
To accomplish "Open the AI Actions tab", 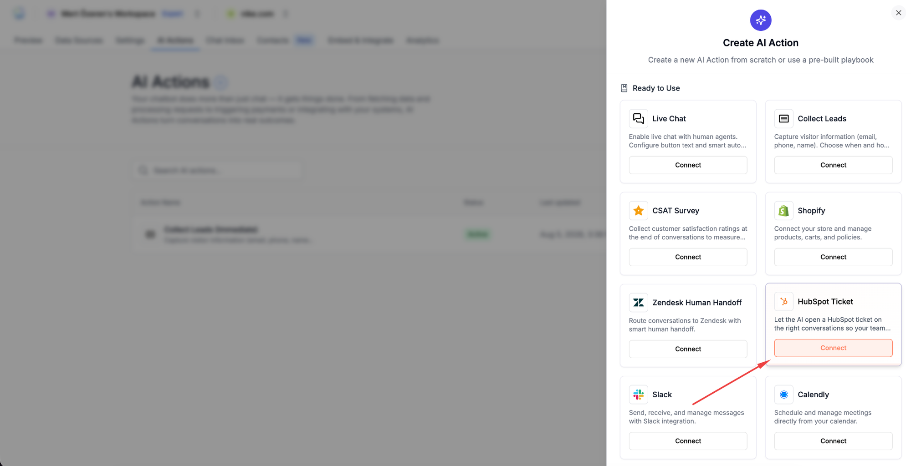I will pyautogui.click(x=175, y=41).
